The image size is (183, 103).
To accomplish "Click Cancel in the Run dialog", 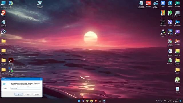I will (27, 94).
